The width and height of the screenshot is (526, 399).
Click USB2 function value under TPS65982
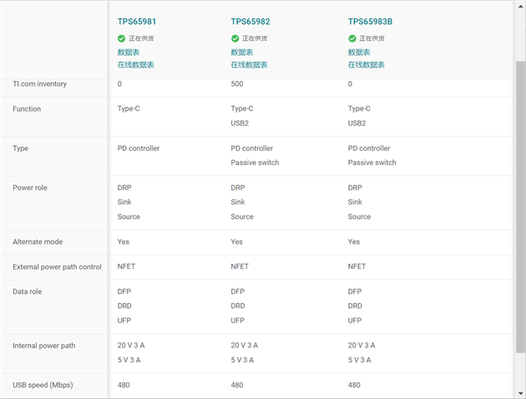[x=240, y=123]
